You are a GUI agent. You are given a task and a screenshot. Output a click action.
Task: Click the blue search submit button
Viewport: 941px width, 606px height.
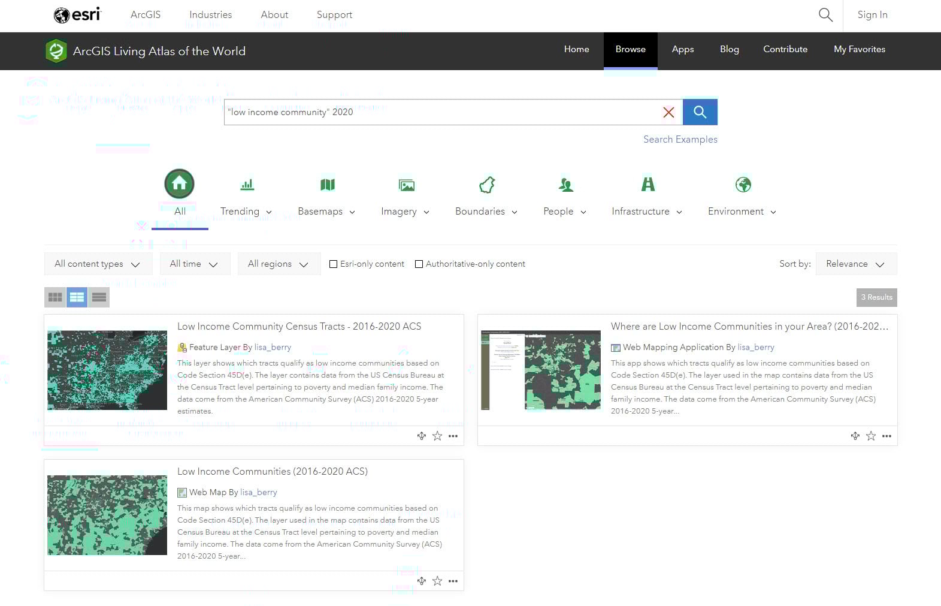pos(700,112)
